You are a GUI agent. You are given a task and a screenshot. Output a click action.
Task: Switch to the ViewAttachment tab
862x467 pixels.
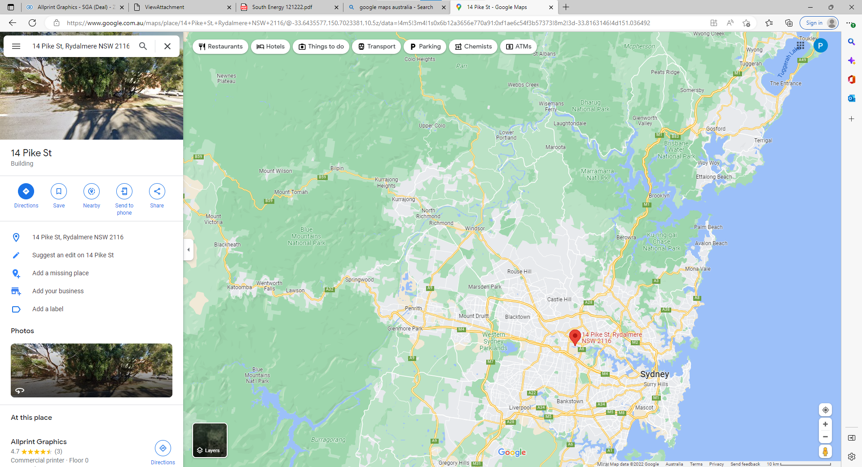coord(182,7)
